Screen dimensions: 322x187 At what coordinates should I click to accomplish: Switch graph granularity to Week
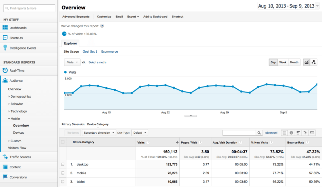coord(282,62)
